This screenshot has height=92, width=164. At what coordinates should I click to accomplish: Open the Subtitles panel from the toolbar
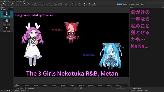(95, 4)
